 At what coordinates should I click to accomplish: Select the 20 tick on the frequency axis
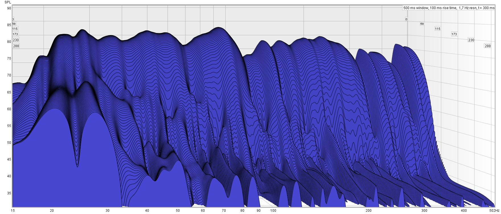[52, 211]
